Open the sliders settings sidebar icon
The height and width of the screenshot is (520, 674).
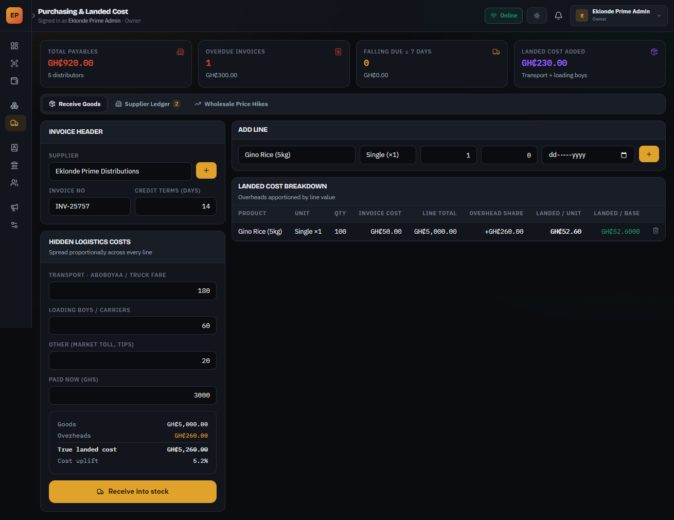[14, 225]
